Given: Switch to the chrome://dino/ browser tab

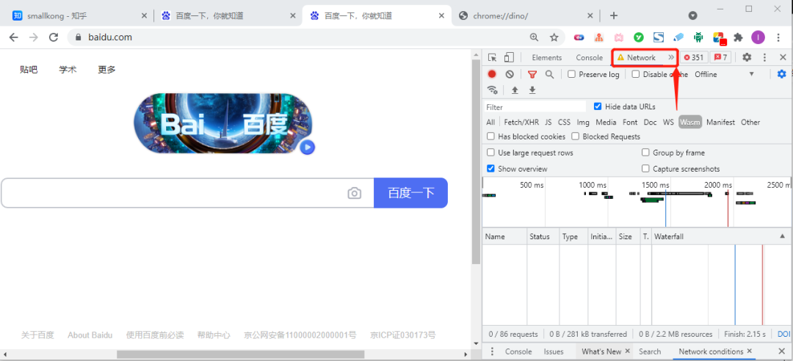Looking at the screenshot, I should (526, 15).
